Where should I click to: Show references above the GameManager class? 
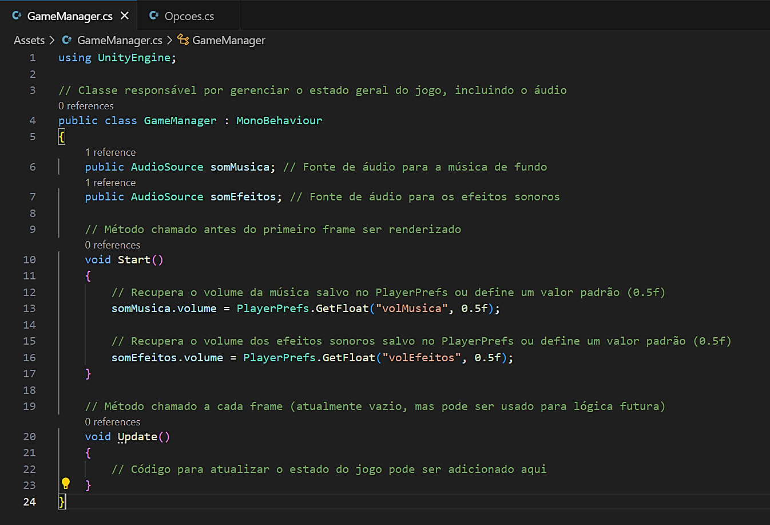(x=86, y=106)
